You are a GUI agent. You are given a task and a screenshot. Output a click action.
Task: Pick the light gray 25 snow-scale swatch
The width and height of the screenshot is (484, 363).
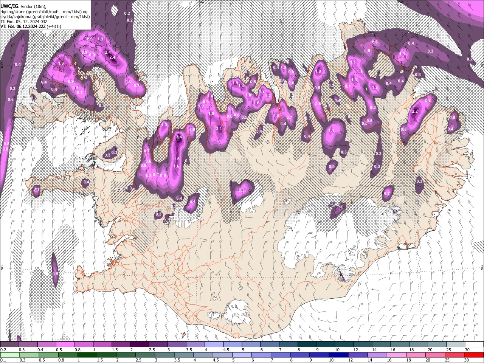[456, 344]
